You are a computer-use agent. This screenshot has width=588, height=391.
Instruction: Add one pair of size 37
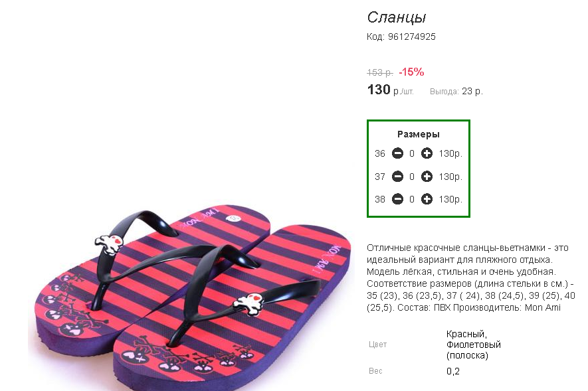pos(427,177)
